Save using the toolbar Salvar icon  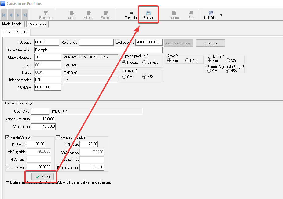point(149,13)
